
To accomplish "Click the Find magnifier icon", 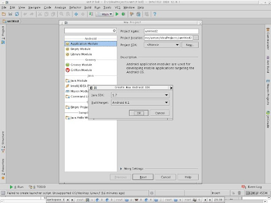I will [61, 14].
